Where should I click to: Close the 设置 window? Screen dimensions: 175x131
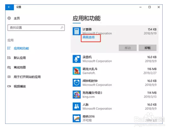[x=159, y=7]
